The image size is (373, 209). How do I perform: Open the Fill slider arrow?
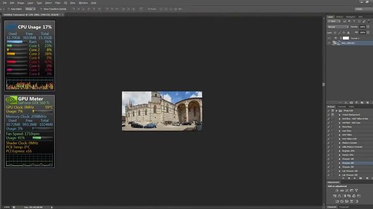pos(368,33)
